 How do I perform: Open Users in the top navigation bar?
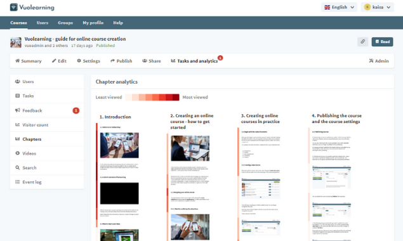[x=43, y=23]
